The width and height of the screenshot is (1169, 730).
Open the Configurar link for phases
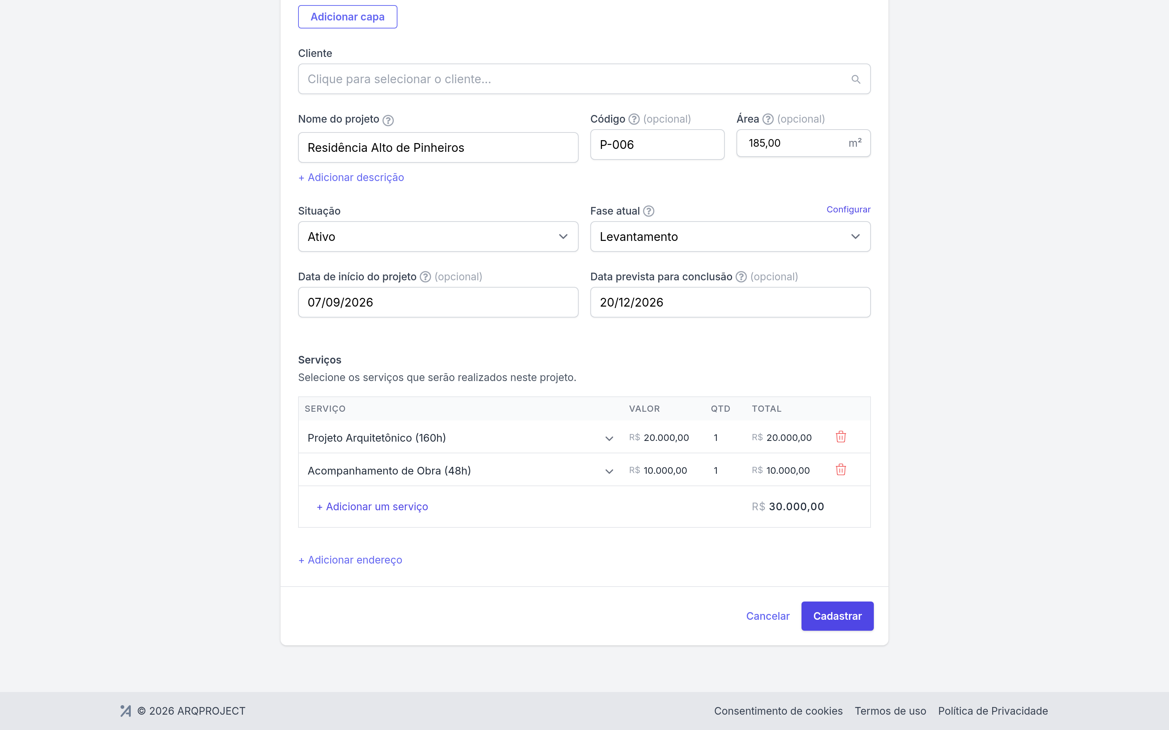848,210
